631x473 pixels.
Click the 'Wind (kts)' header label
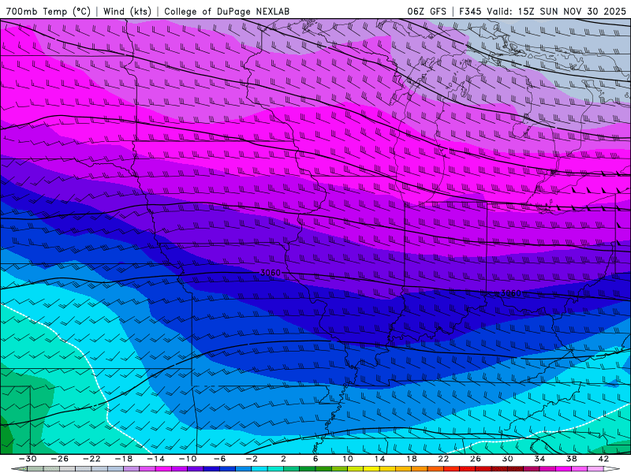pos(127,11)
